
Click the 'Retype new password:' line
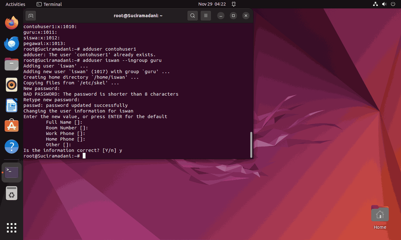point(51,100)
